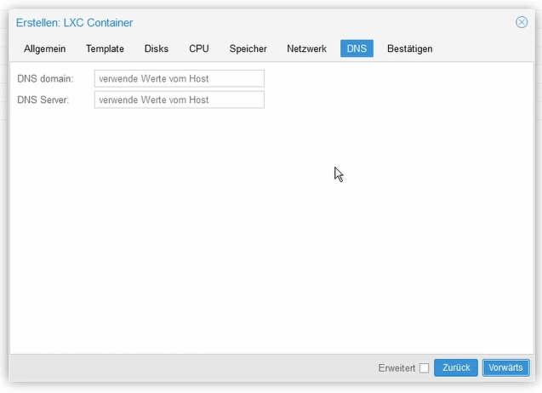Enable the Erweitert checkbox
542x393 pixels.
point(424,367)
